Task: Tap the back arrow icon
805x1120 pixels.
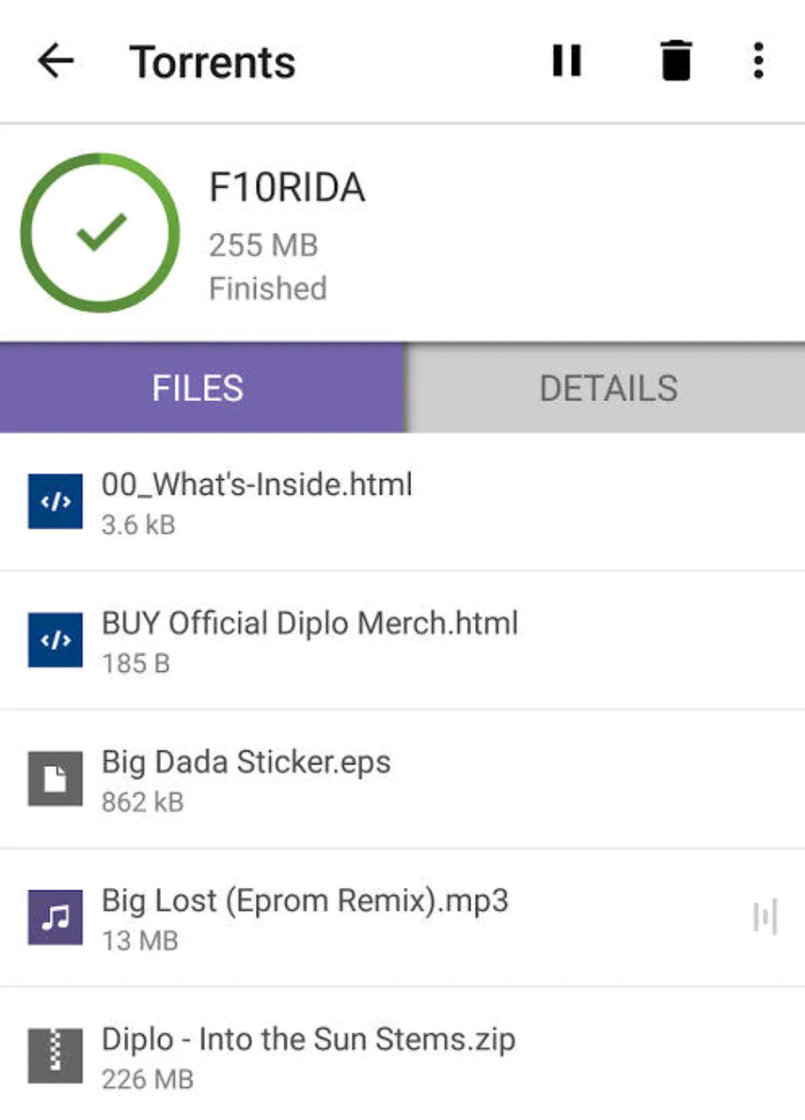Action: coord(57,62)
